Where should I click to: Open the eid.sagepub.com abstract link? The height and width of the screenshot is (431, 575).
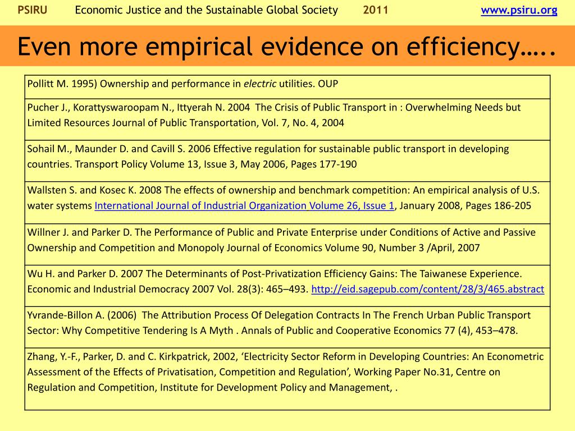(427, 289)
